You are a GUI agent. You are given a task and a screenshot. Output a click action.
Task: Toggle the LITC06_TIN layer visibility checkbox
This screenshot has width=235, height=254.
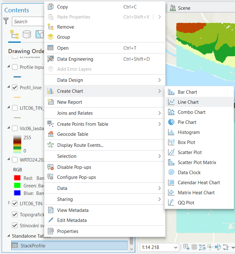[15, 203]
